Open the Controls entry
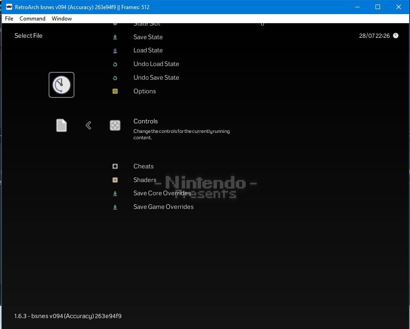Image resolution: width=410 pixels, height=329 pixels. 146,121
